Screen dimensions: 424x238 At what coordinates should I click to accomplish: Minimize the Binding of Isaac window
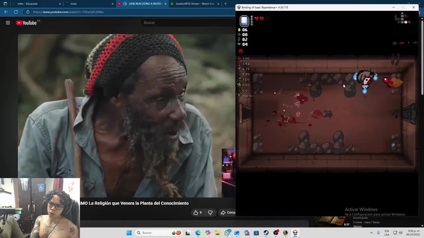tap(394, 7)
